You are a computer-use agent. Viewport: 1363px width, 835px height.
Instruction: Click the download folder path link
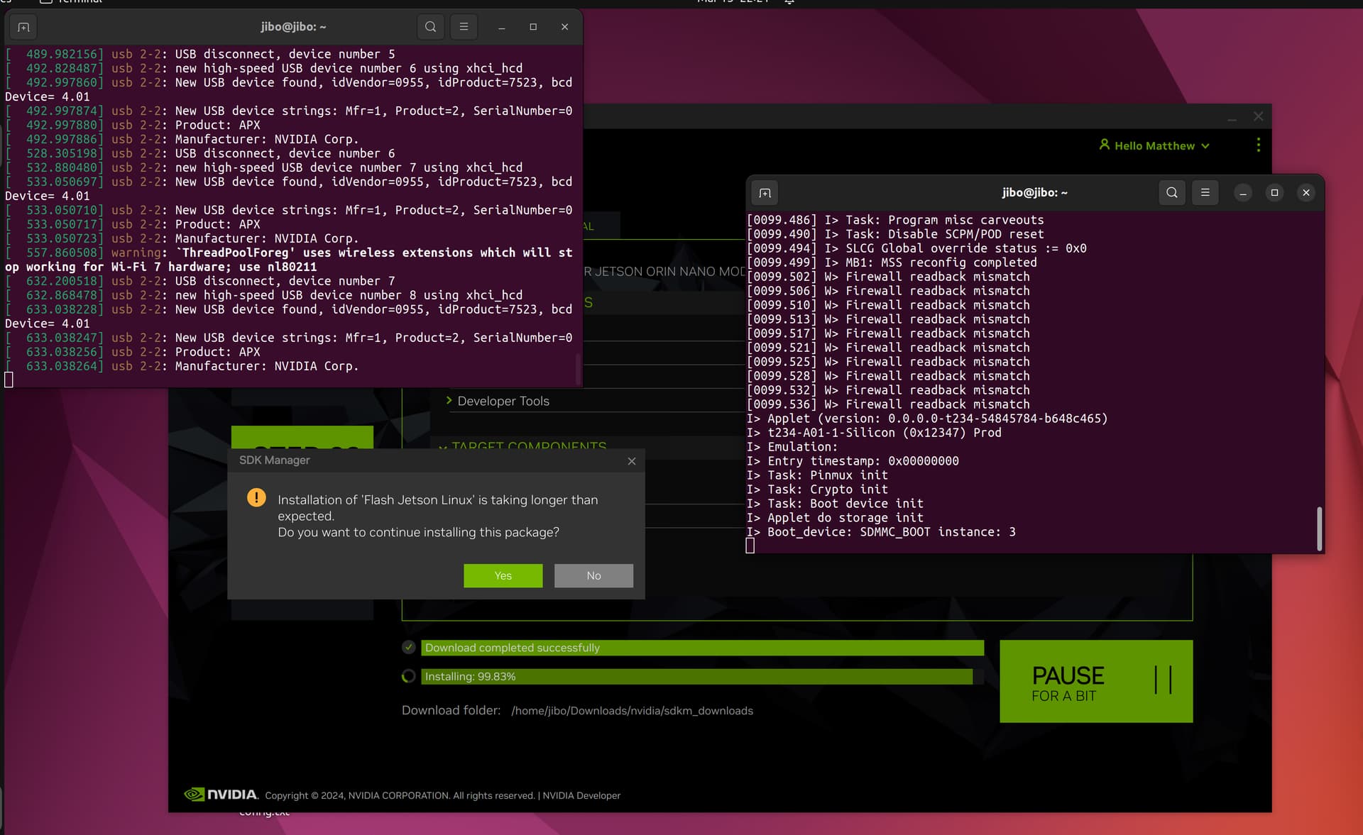click(632, 711)
